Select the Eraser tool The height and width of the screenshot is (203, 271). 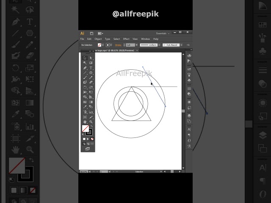click(91, 82)
